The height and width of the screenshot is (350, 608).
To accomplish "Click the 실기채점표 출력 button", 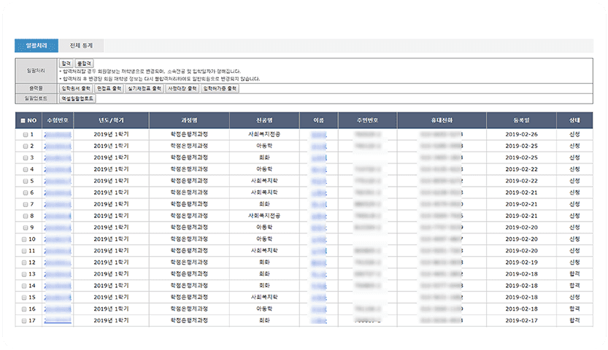I will tap(145, 88).
